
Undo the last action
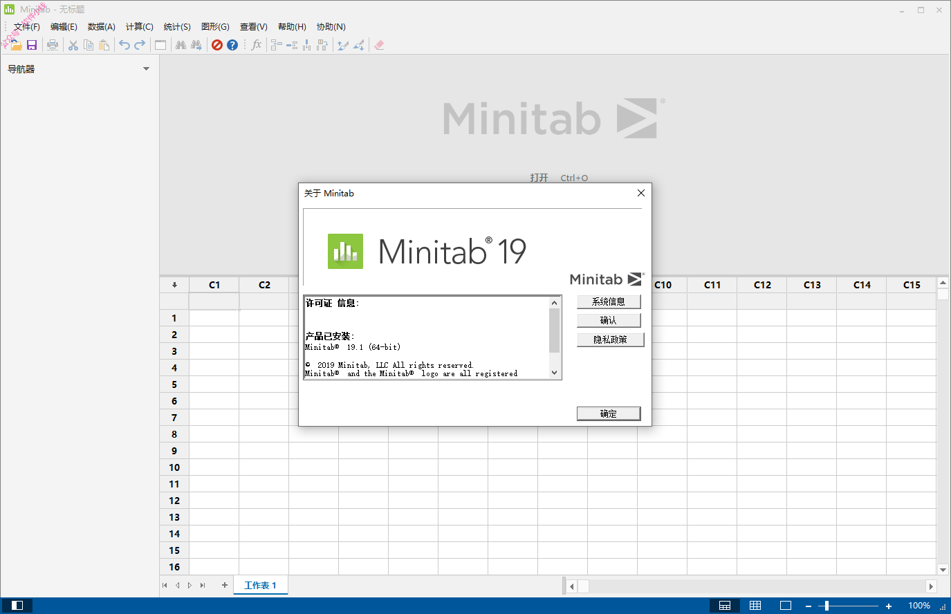click(124, 45)
